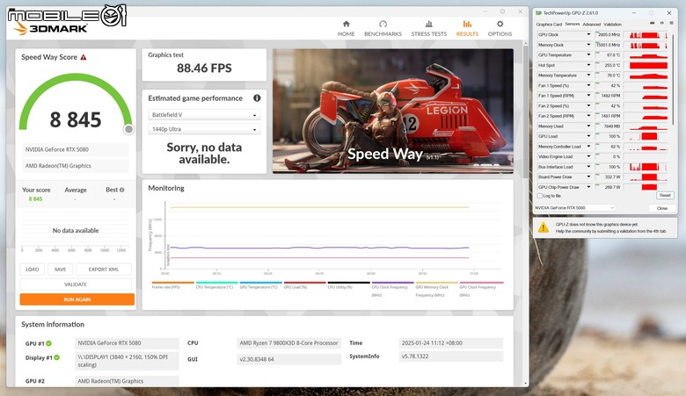The image size is (686, 396).
Task: Select the Sensors tab in GPU-Z
Action: click(573, 25)
